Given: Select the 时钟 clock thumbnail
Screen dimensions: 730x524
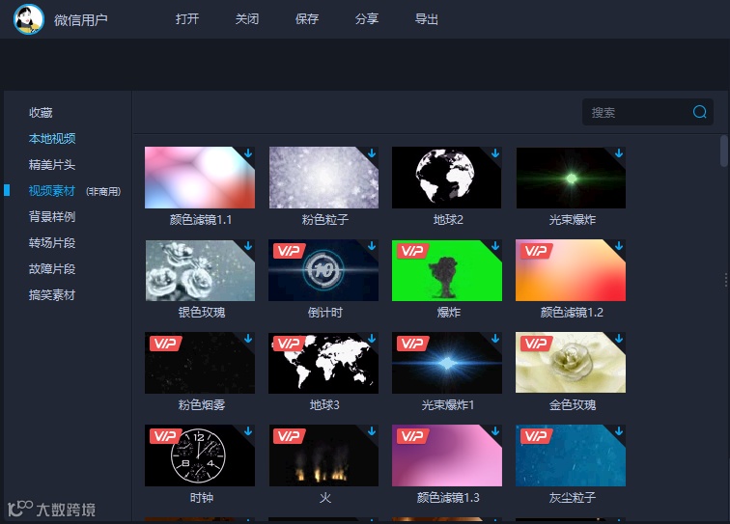Looking at the screenshot, I should coord(200,455).
